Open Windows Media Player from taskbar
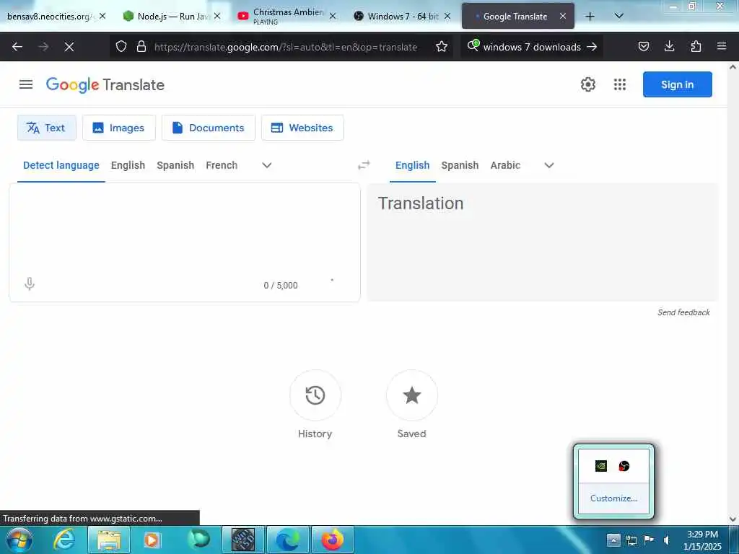The image size is (739, 554). coord(152,540)
